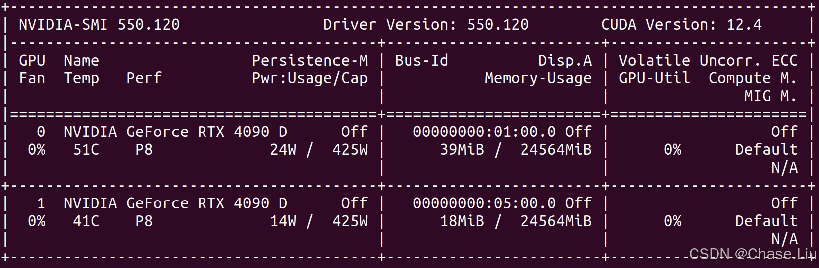Click the memory usage "18MiB" value
The height and width of the screenshot is (268, 819).
tap(462, 221)
